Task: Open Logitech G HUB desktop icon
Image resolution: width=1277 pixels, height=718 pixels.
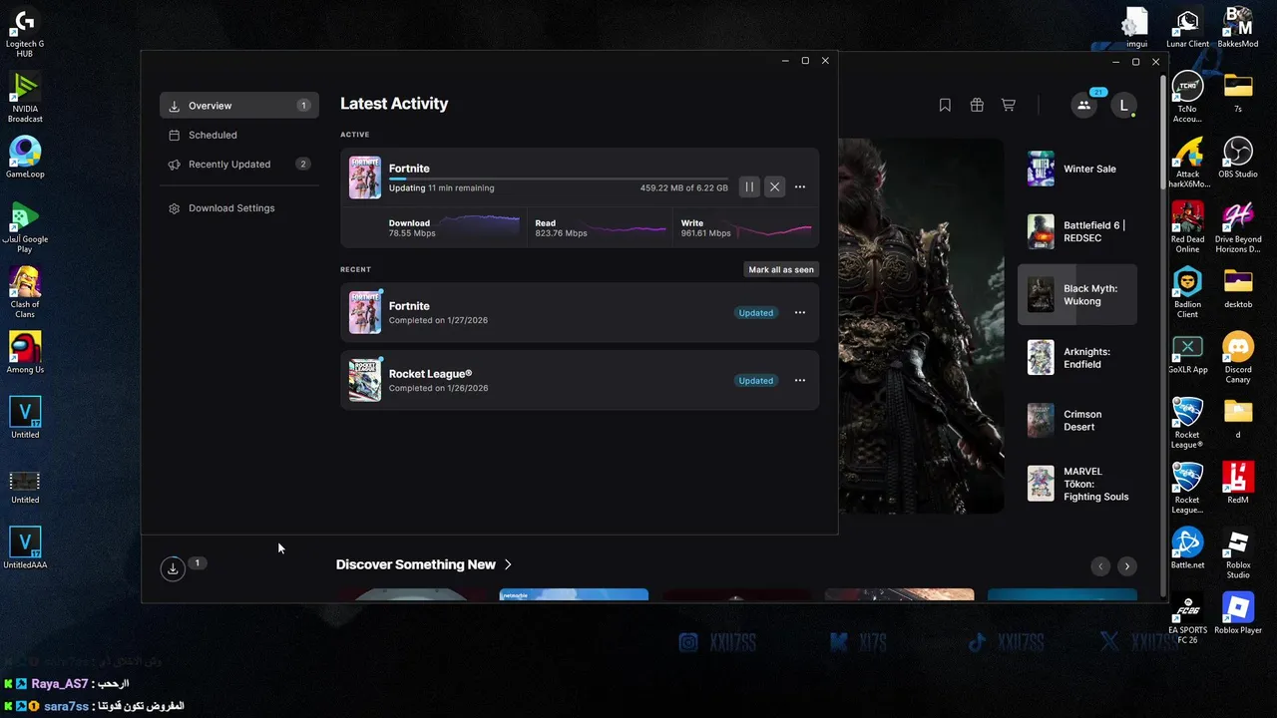Action: 25,33
